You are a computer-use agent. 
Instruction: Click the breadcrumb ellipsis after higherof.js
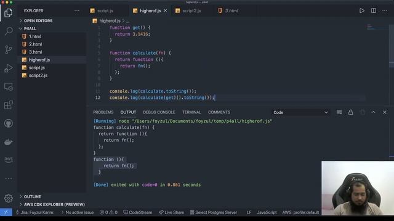127,21
